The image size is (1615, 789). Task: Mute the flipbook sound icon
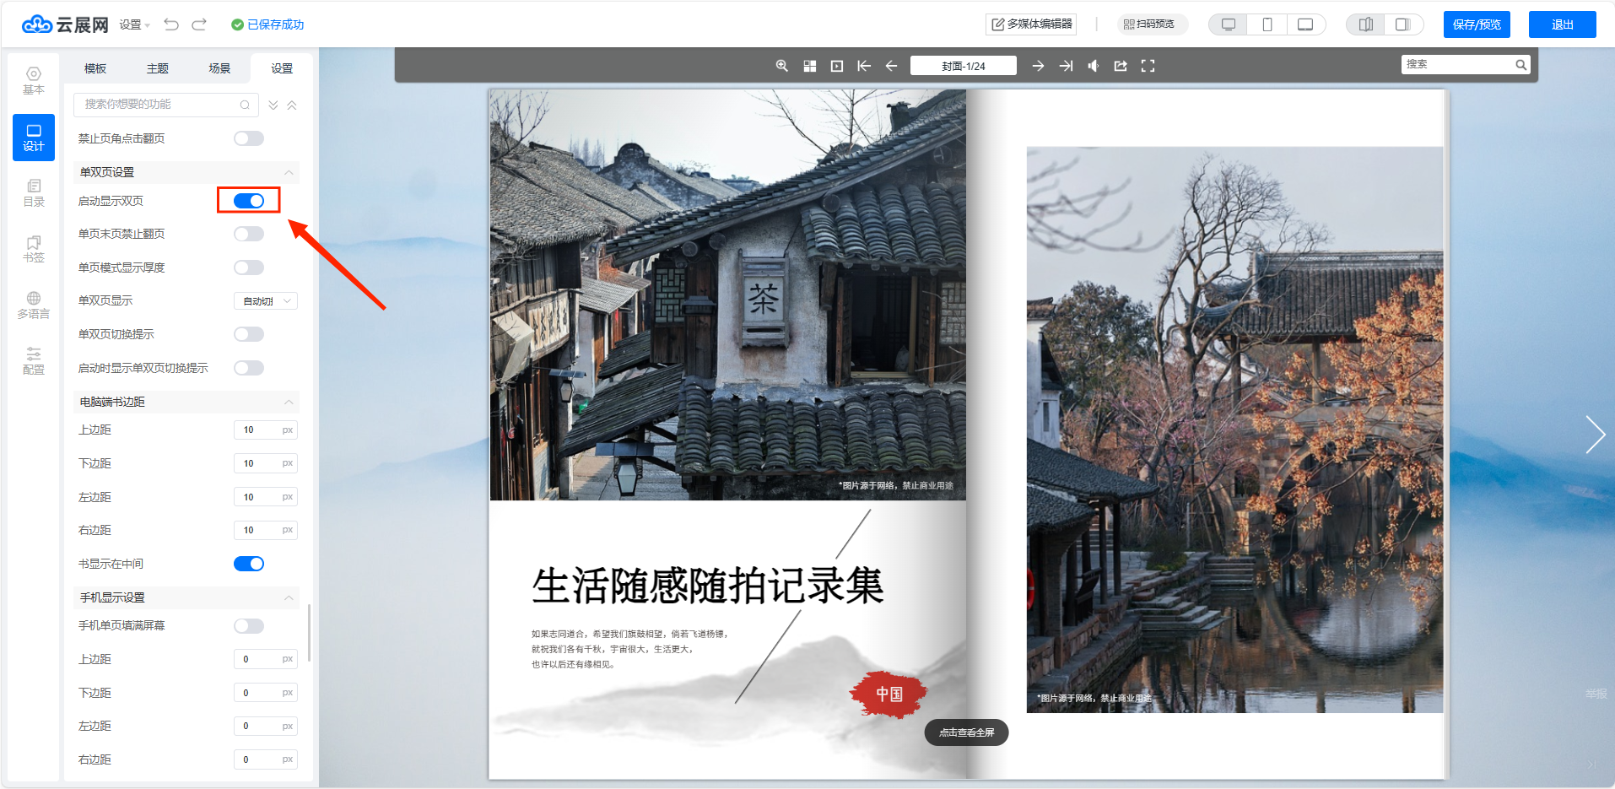coord(1093,66)
